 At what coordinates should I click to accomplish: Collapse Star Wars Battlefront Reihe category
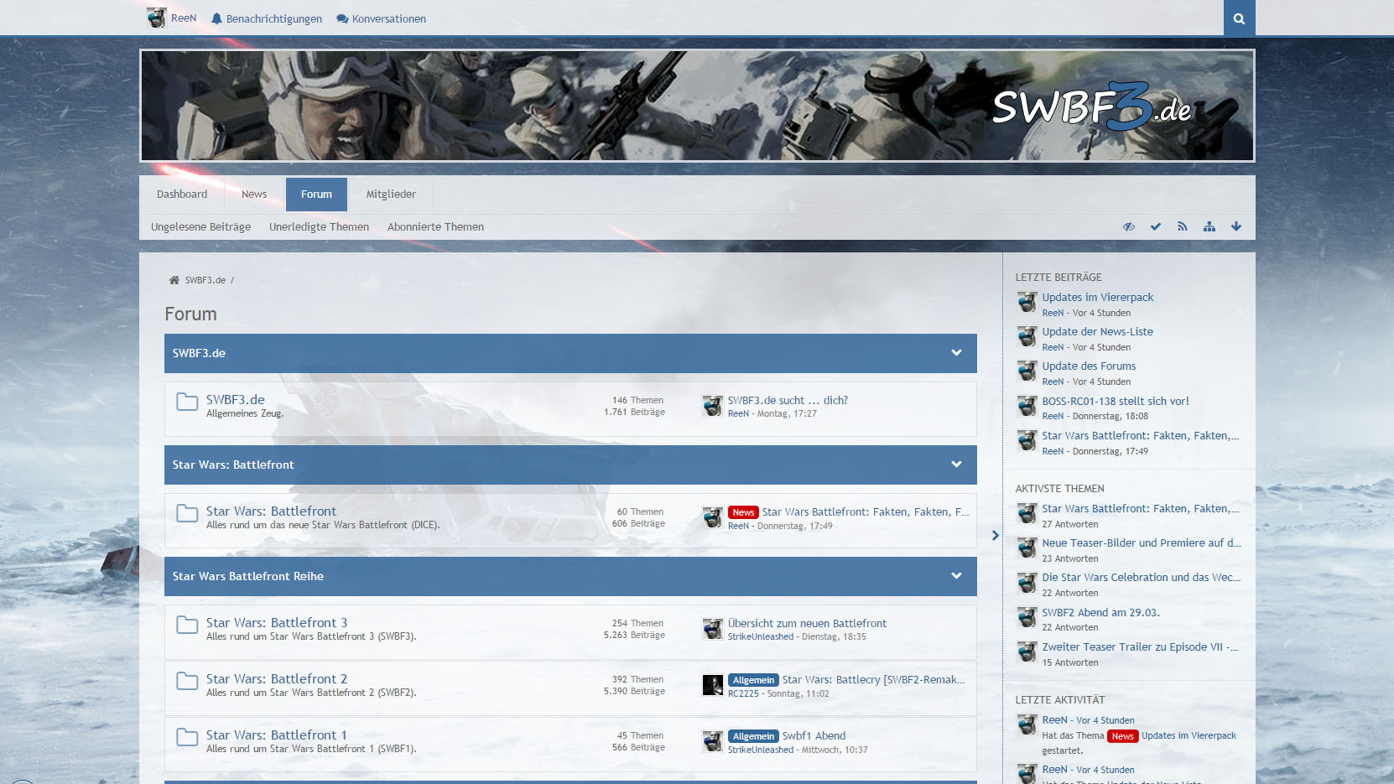click(x=956, y=576)
